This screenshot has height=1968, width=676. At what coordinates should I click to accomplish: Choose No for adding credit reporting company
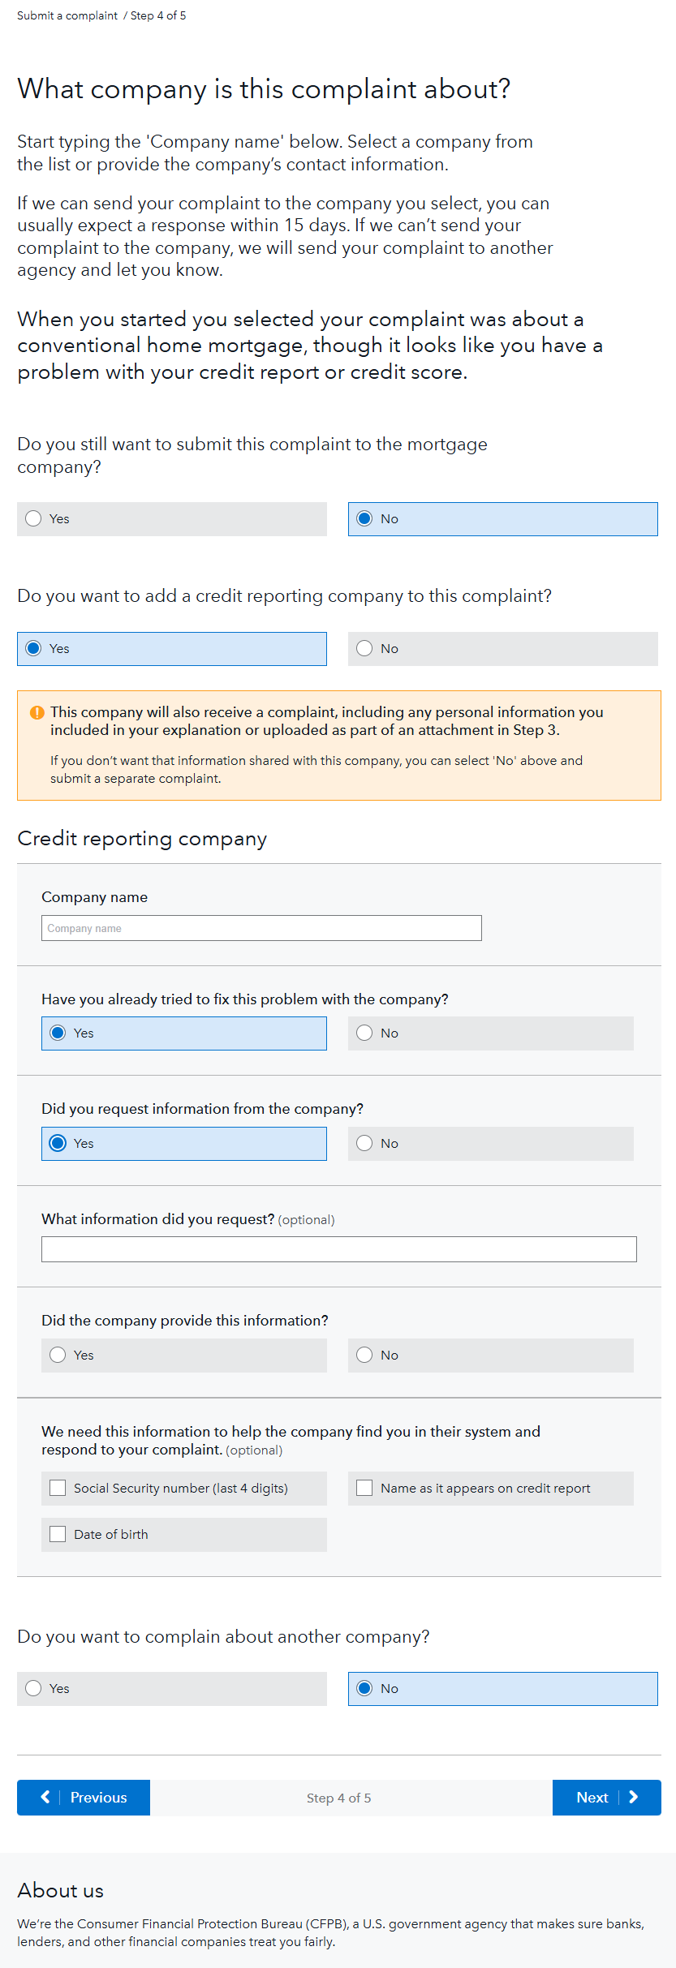click(x=364, y=648)
